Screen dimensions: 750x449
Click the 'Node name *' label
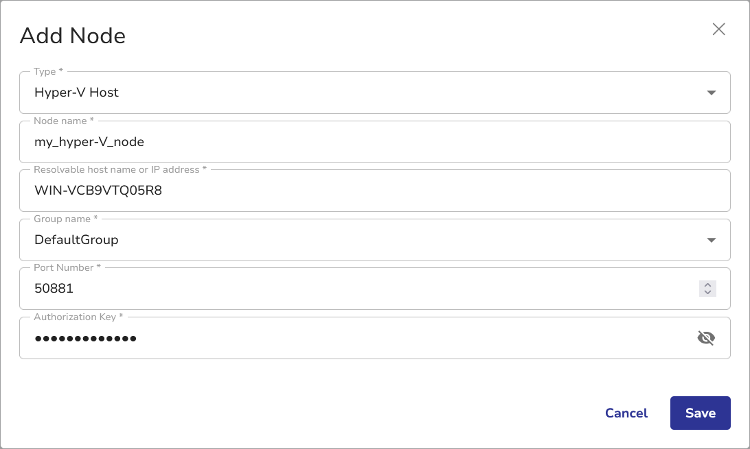[64, 121]
